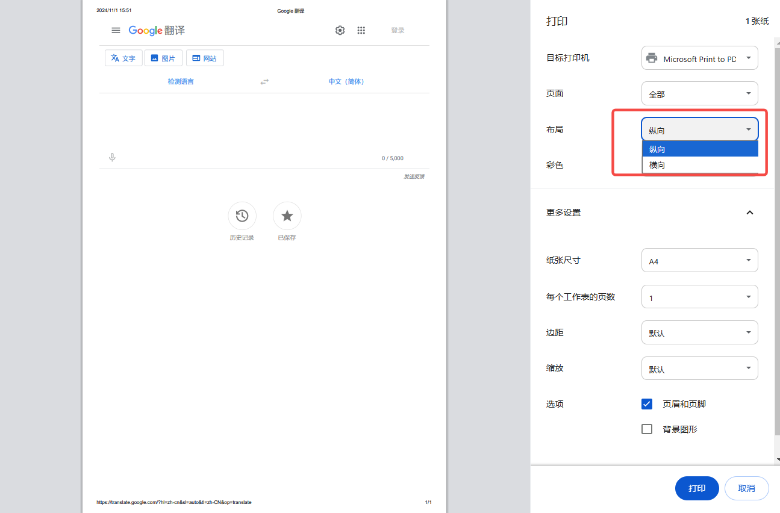The image size is (780, 513).
Task: Click the 文字 tab in preview
Action: (123, 58)
